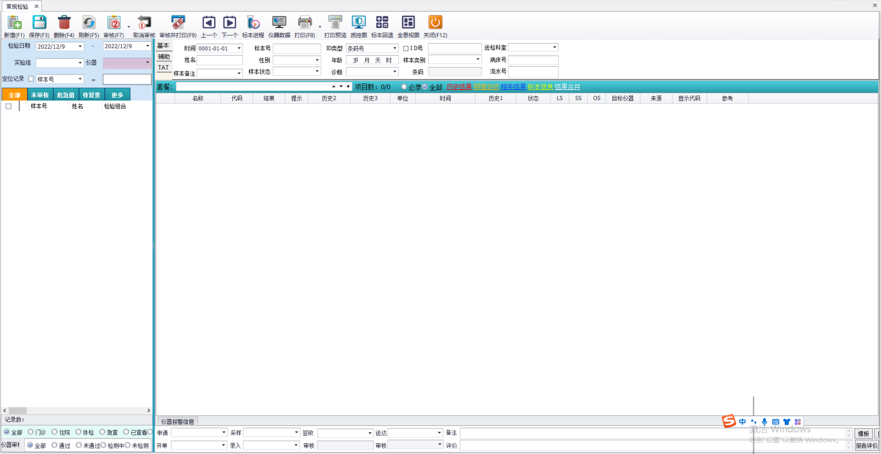881x454 pixels.
Task: Click the 姓名 input field
Action: [x=220, y=60]
